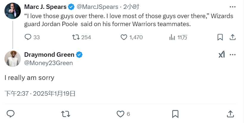Viewport: 244px width, 123px height.
Task: Click the Draymond Green display name
Action: click(x=49, y=55)
